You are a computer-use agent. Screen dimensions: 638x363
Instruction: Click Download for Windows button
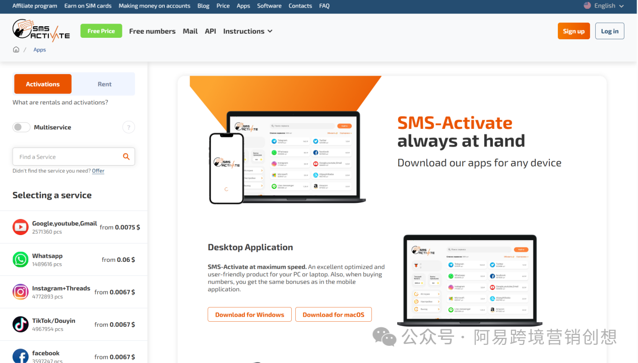pos(249,315)
